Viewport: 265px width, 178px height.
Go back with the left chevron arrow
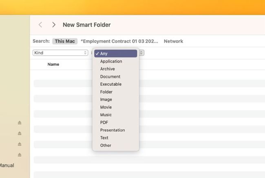click(x=40, y=25)
